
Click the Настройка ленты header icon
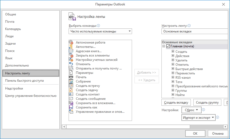click(x=72, y=16)
